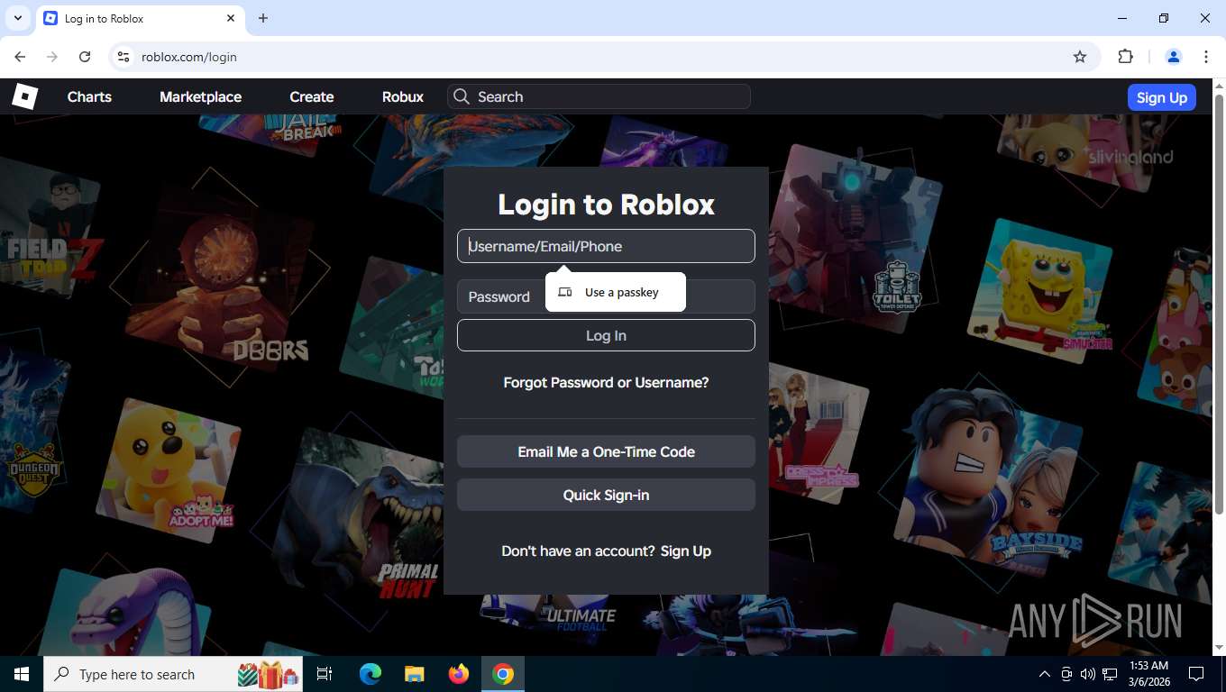View site information icon in address bar
The image size is (1226, 692).
tap(124, 57)
